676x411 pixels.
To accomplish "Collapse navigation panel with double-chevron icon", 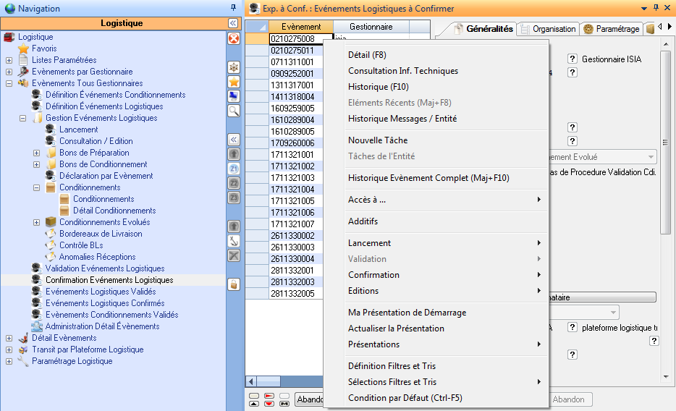I will [233, 23].
